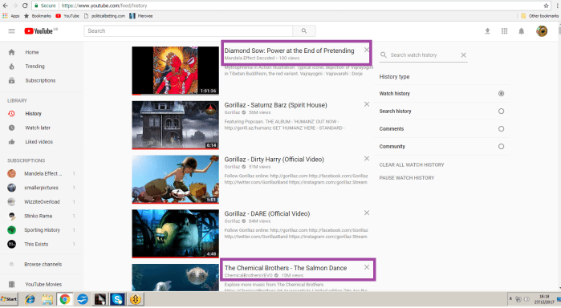Open Sporting History subscription channel
Image resolution: width=561 pixels, height=308 pixels.
[42, 230]
